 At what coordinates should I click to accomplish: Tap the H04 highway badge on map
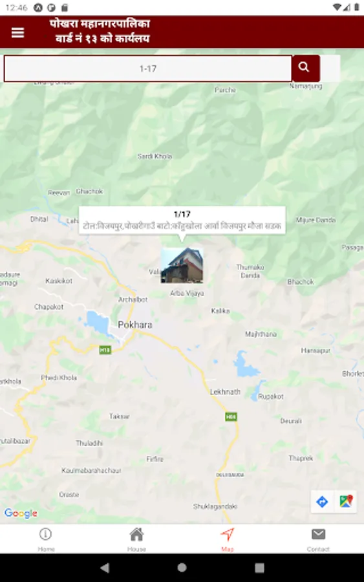click(x=231, y=416)
